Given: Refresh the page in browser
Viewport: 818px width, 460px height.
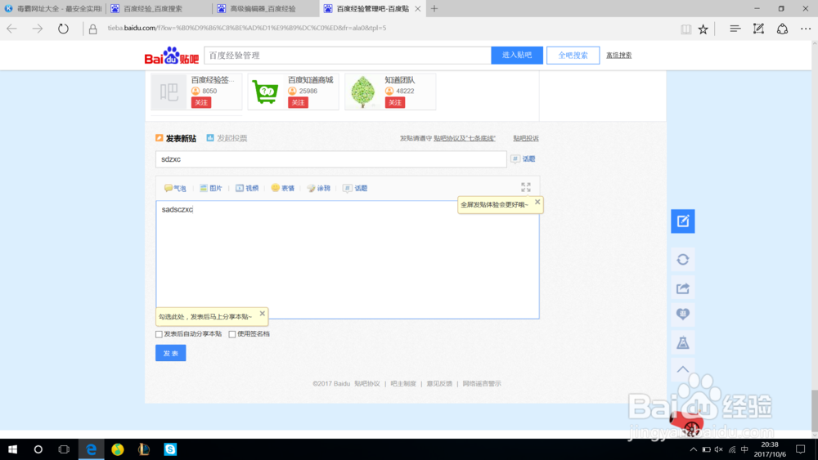Looking at the screenshot, I should (63, 29).
